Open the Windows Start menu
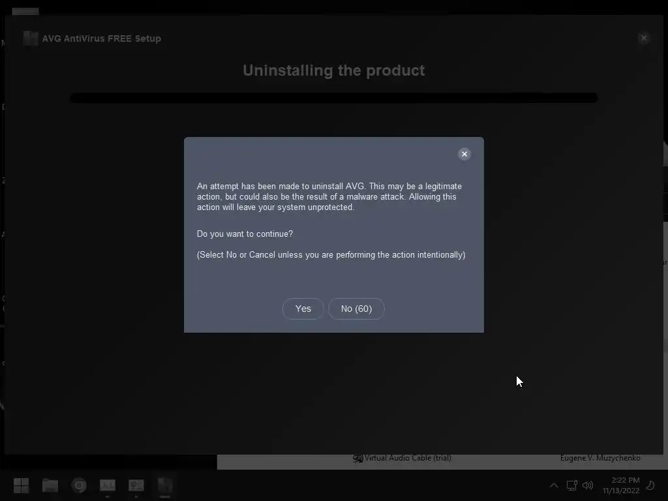Image resolution: width=668 pixels, height=501 pixels. pyautogui.click(x=22, y=485)
